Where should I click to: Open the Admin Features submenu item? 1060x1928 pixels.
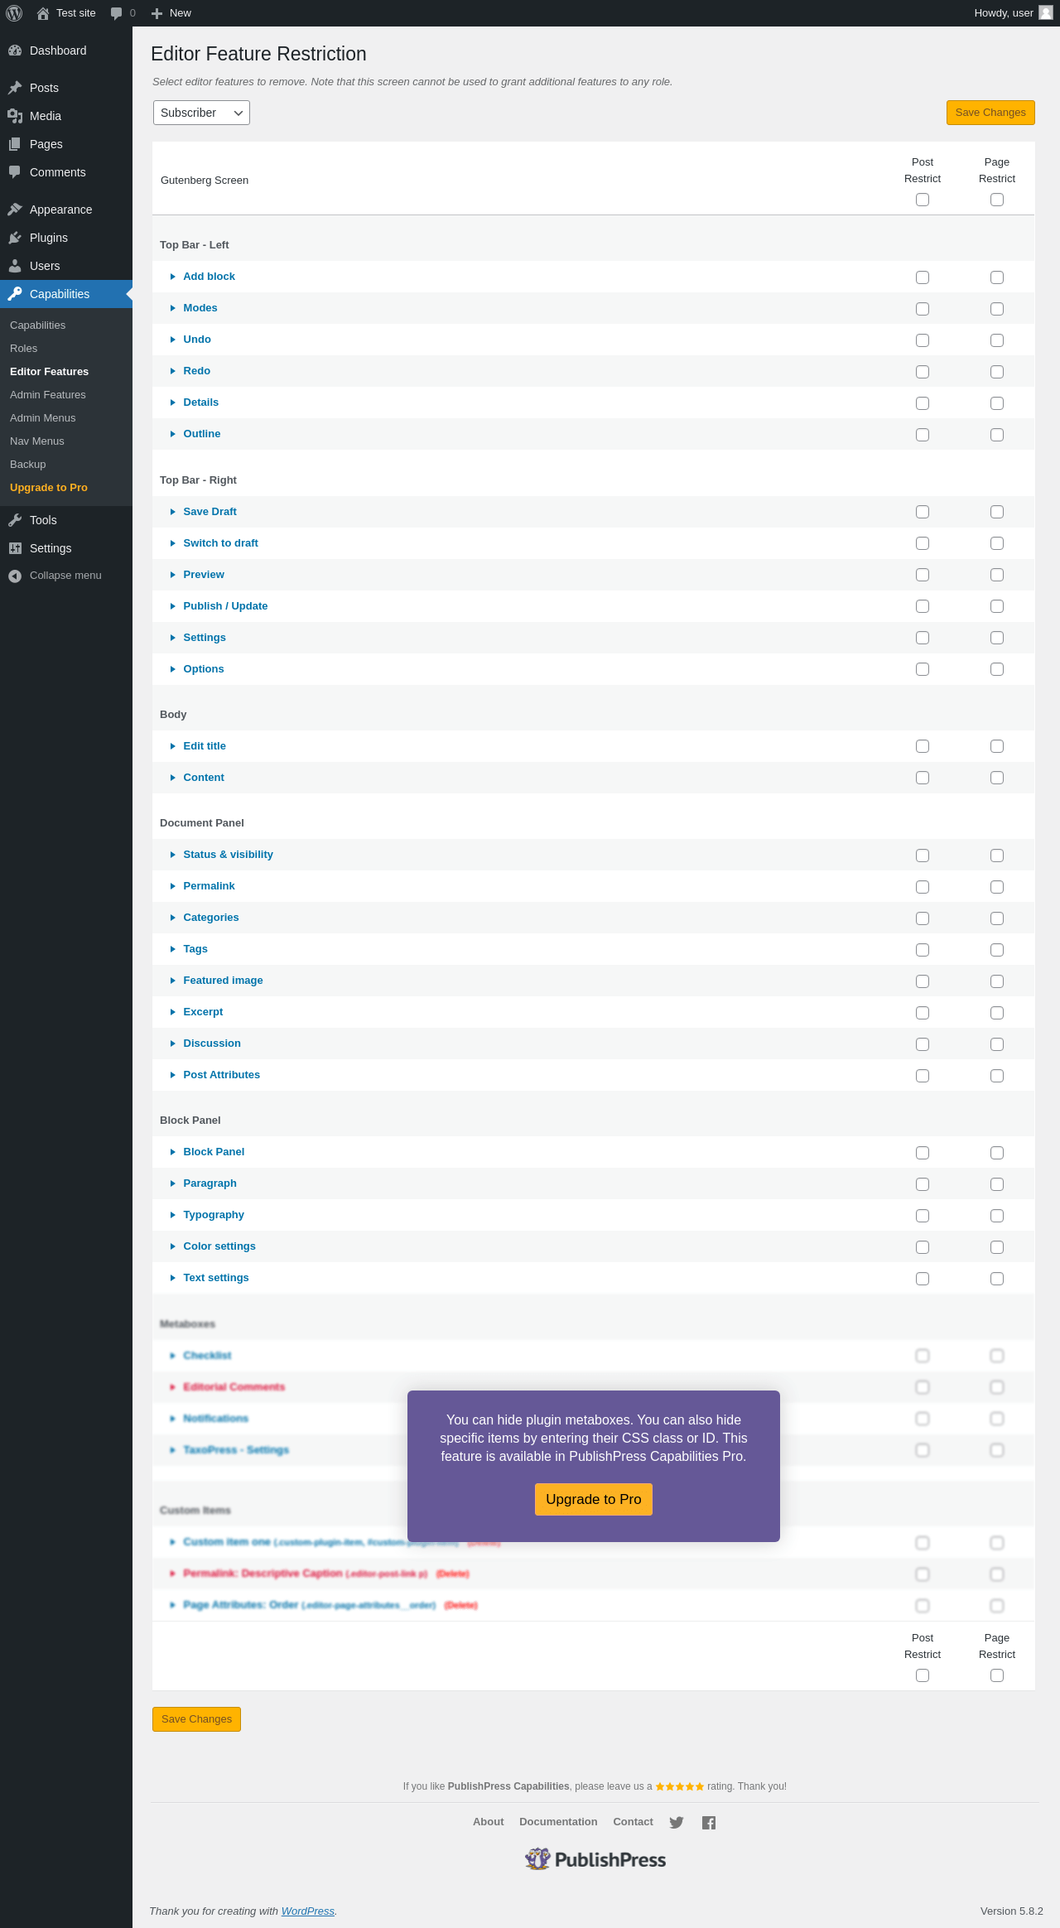48,395
